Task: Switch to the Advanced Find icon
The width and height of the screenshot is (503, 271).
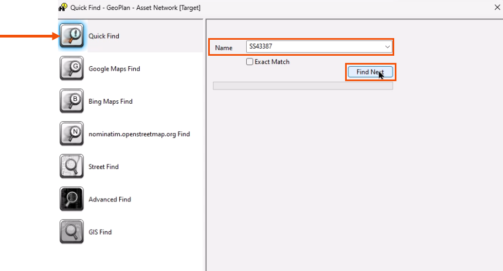Action: click(x=72, y=199)
